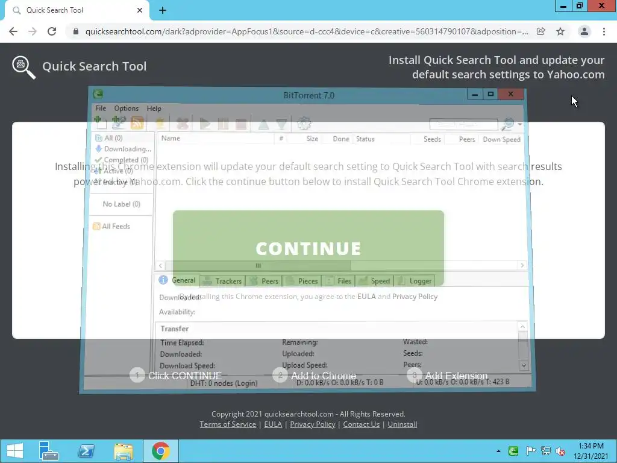
Task: Click BitTorrent's red Remove torrent X icon
Action: (x=182, y=124)
